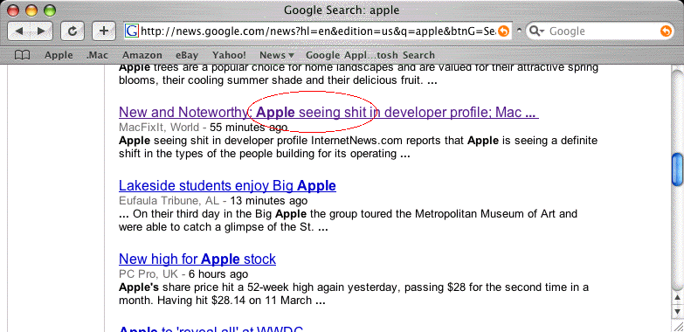
Task: Click the scrollbar down arrow
Action: [678, 312]
